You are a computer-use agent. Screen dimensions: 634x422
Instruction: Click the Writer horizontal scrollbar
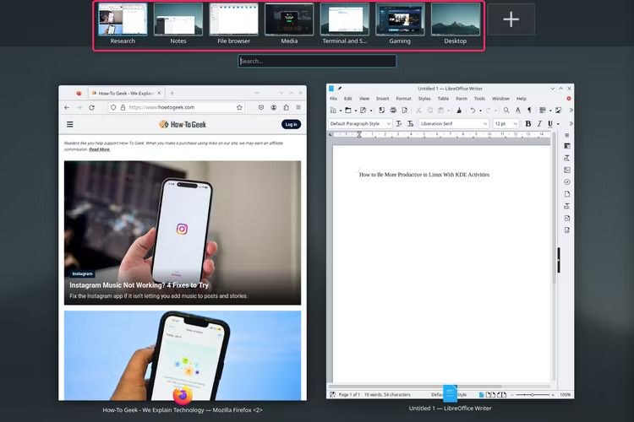coord(417,386)
